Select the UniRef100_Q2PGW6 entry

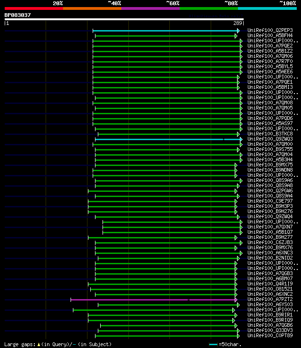[x=270, y=190]
